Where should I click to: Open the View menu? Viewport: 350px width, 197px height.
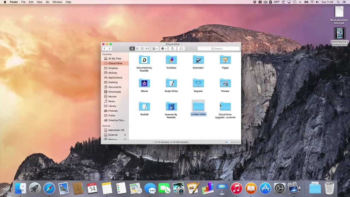[x=39, y=2]
